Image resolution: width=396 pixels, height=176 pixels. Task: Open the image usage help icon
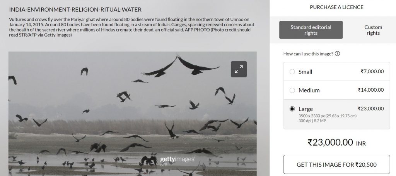coord(337,54)
